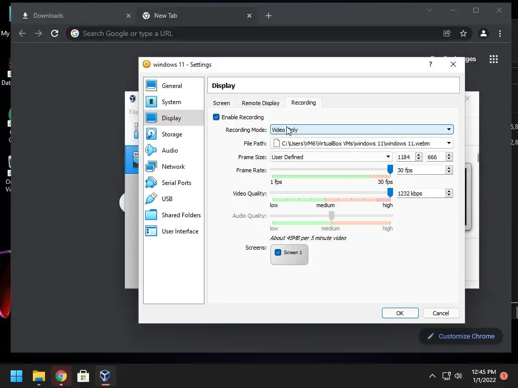Click the 1232 kbps value field

[x=420, y=193]
